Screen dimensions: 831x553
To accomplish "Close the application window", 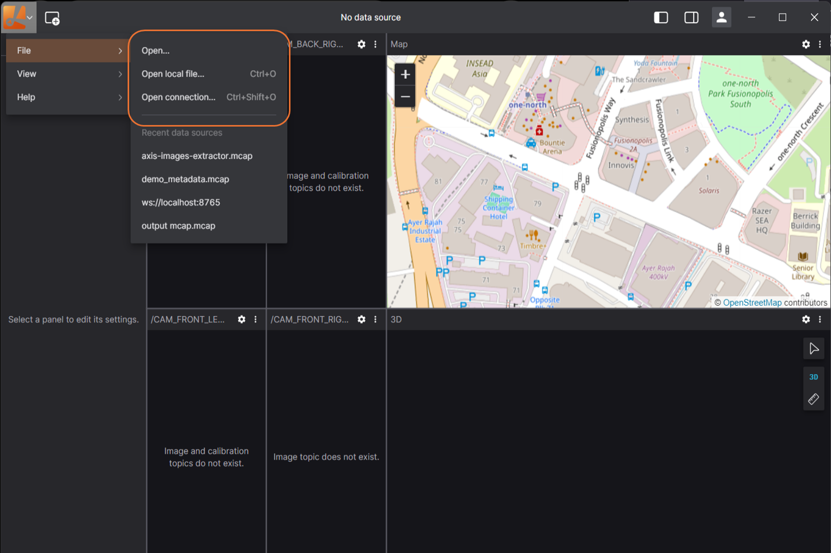I will click(x=814, y=17).
